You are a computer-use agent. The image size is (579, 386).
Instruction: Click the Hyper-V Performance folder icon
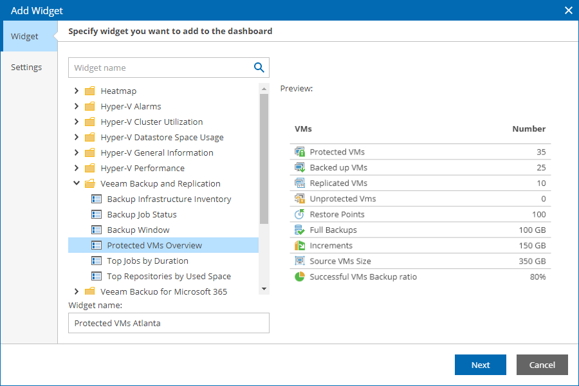click(89, 169)
